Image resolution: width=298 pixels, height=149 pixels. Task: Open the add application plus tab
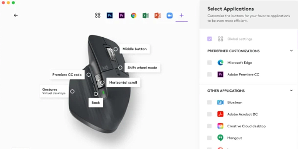[181, 15]
